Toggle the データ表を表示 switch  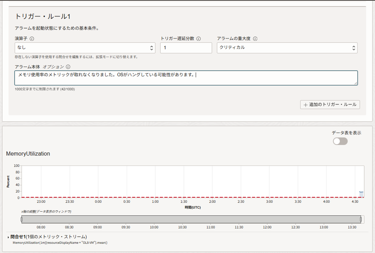[x=340, y=141]
